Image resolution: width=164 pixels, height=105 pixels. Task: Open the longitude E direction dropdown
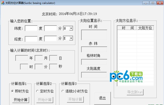[71, 38]
